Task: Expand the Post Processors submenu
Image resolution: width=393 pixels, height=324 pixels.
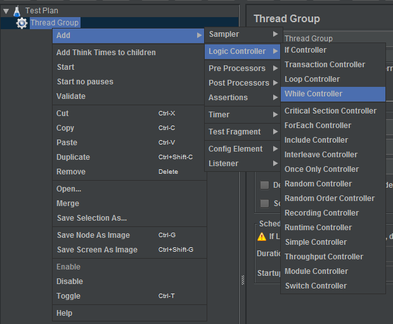Action: click(242, 83)
